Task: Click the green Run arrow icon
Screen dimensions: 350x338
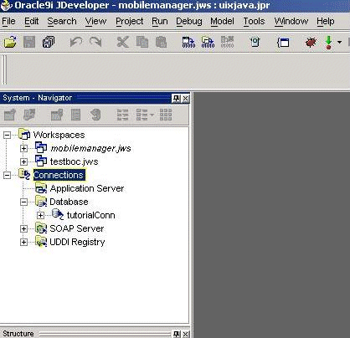Action: (x=329, y=43)
